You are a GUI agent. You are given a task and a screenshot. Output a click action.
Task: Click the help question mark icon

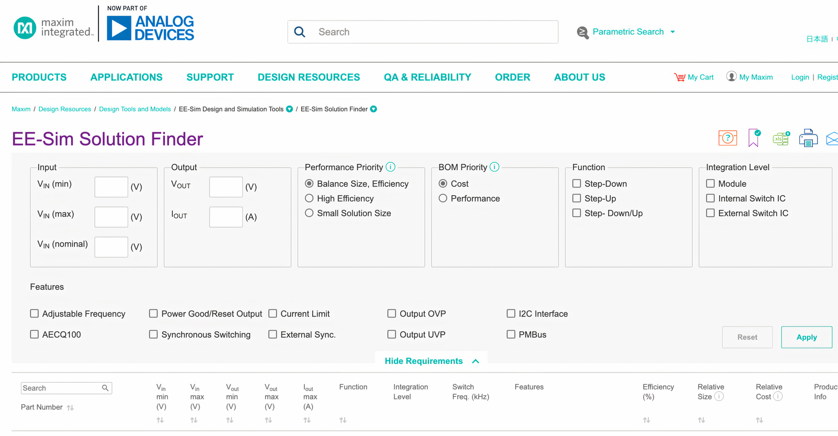(727, 138)
